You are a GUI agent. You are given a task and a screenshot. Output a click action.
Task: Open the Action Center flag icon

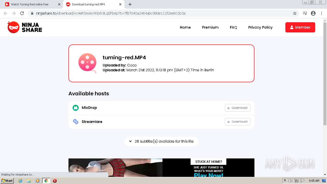pos(303,181)
